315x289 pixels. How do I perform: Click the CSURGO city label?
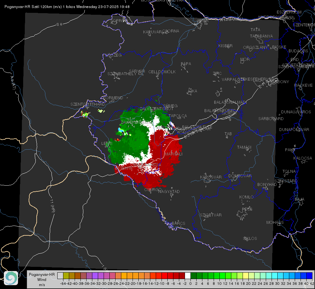pos(153,189)
